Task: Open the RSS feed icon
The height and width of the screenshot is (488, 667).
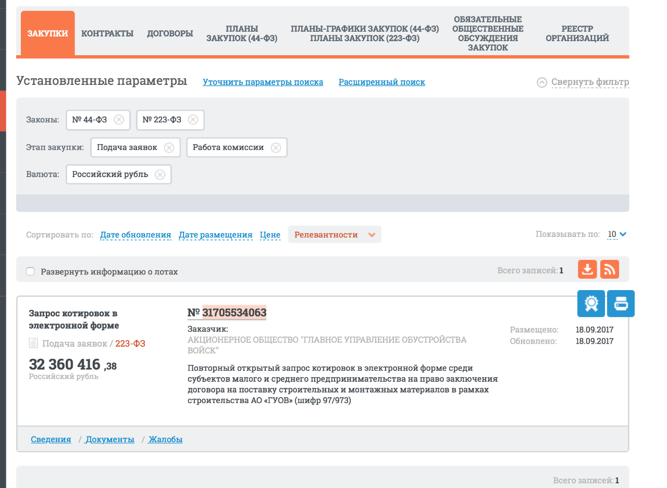Action: (609, 269)
